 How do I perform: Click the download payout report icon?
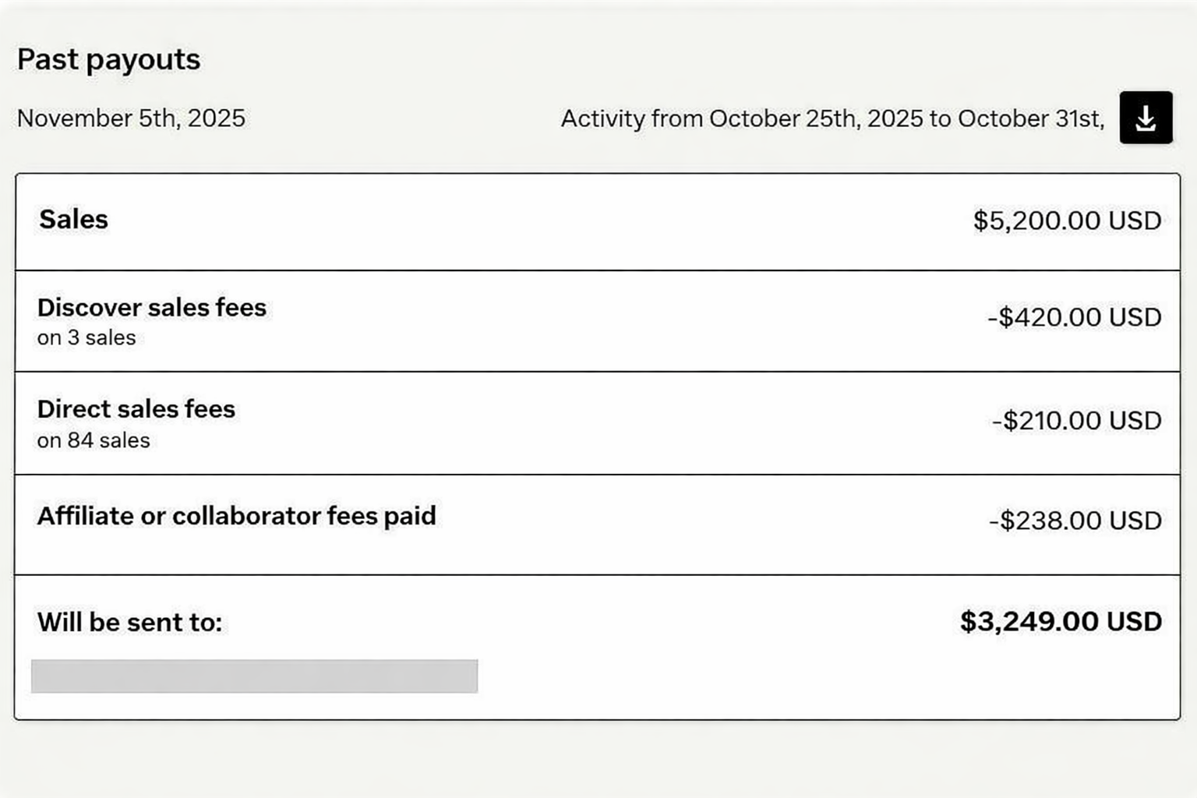1145,118
